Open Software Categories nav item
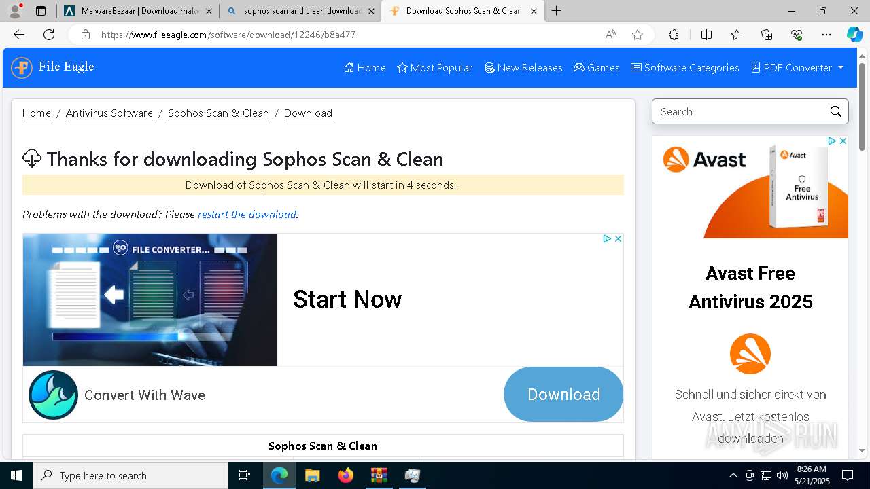 (685, 67)
